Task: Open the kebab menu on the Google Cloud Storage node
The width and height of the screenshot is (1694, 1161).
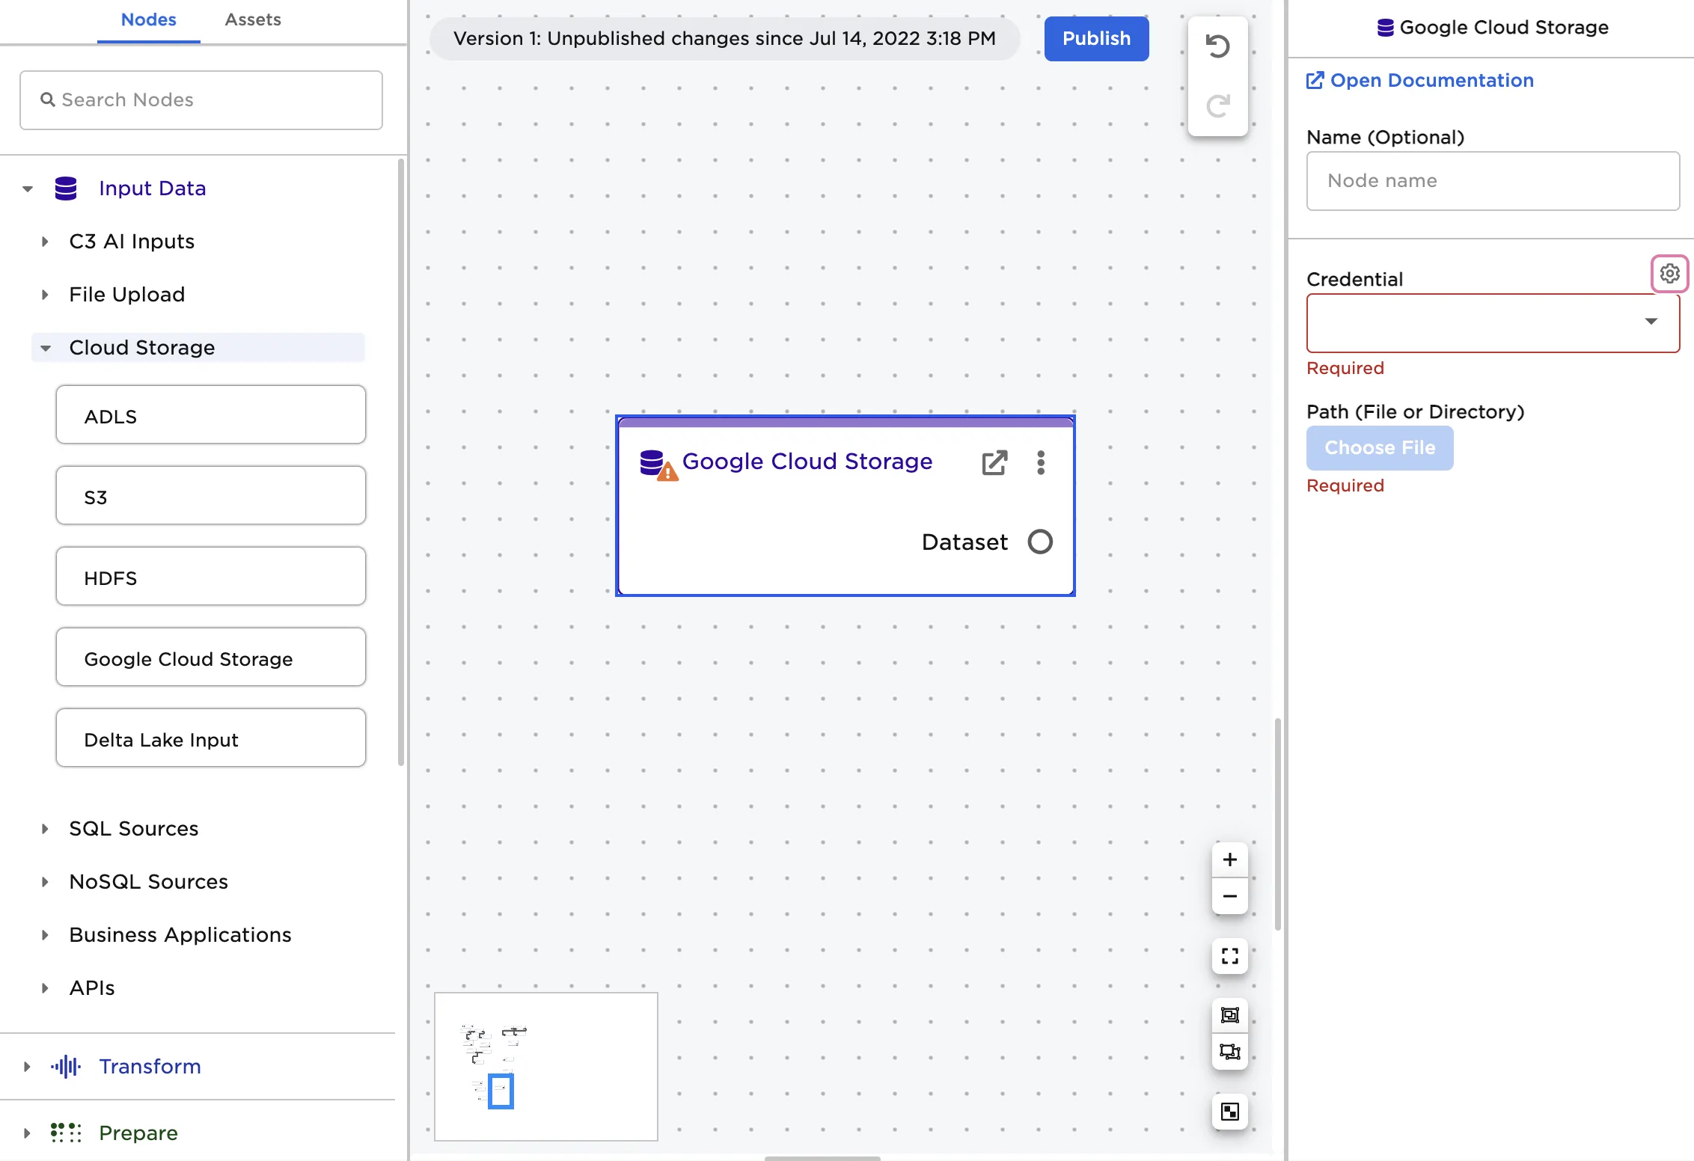Action: point(1040,463)
